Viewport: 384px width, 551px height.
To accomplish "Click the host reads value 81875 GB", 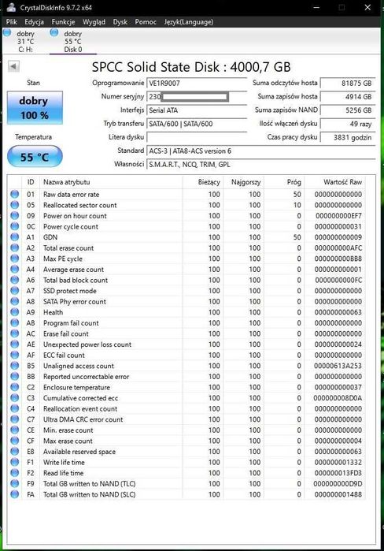I will tap(348, 84).
